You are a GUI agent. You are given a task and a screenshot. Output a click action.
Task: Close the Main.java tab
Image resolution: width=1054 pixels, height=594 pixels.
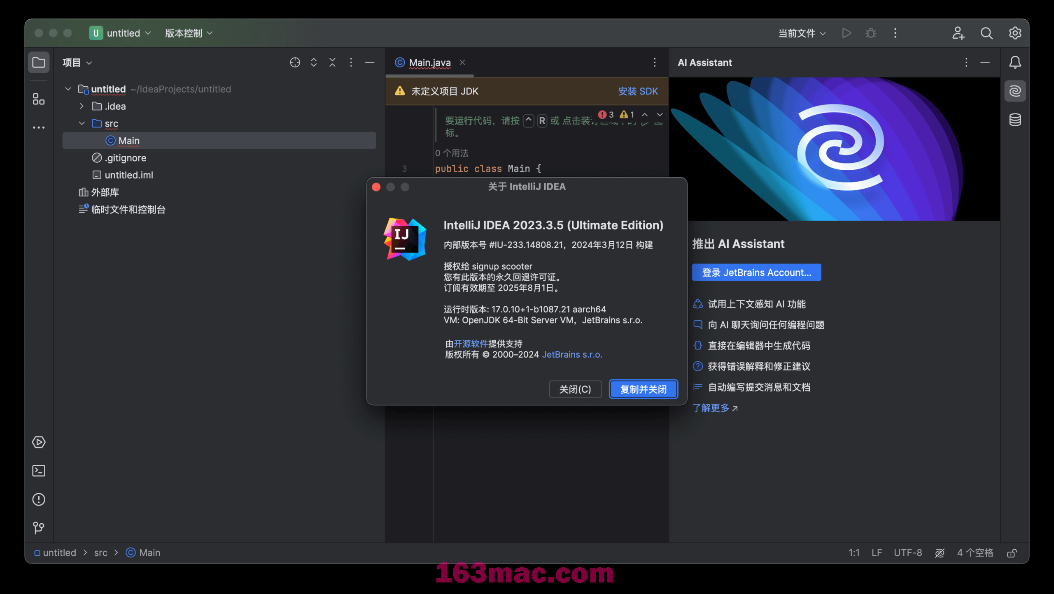(462, 62)
